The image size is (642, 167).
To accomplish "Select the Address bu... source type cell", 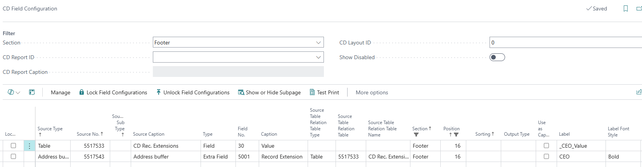I will pyautogui.click(x=53, y=157).
